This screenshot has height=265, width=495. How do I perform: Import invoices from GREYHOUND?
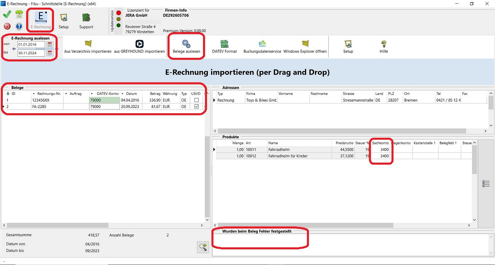click(139, 47)
